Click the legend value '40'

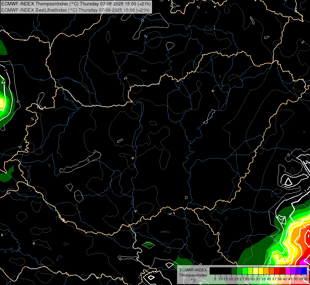point(285,279)
